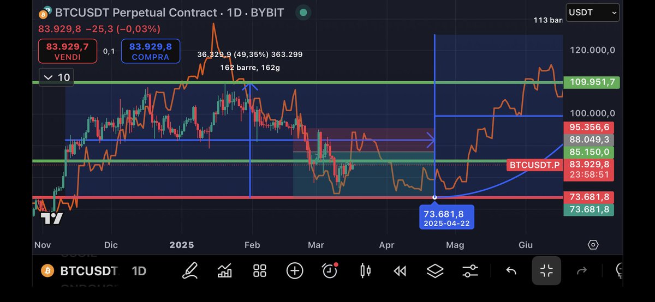Change chart type via candlestick icon
655x302 pixels.
coord(365,270)
